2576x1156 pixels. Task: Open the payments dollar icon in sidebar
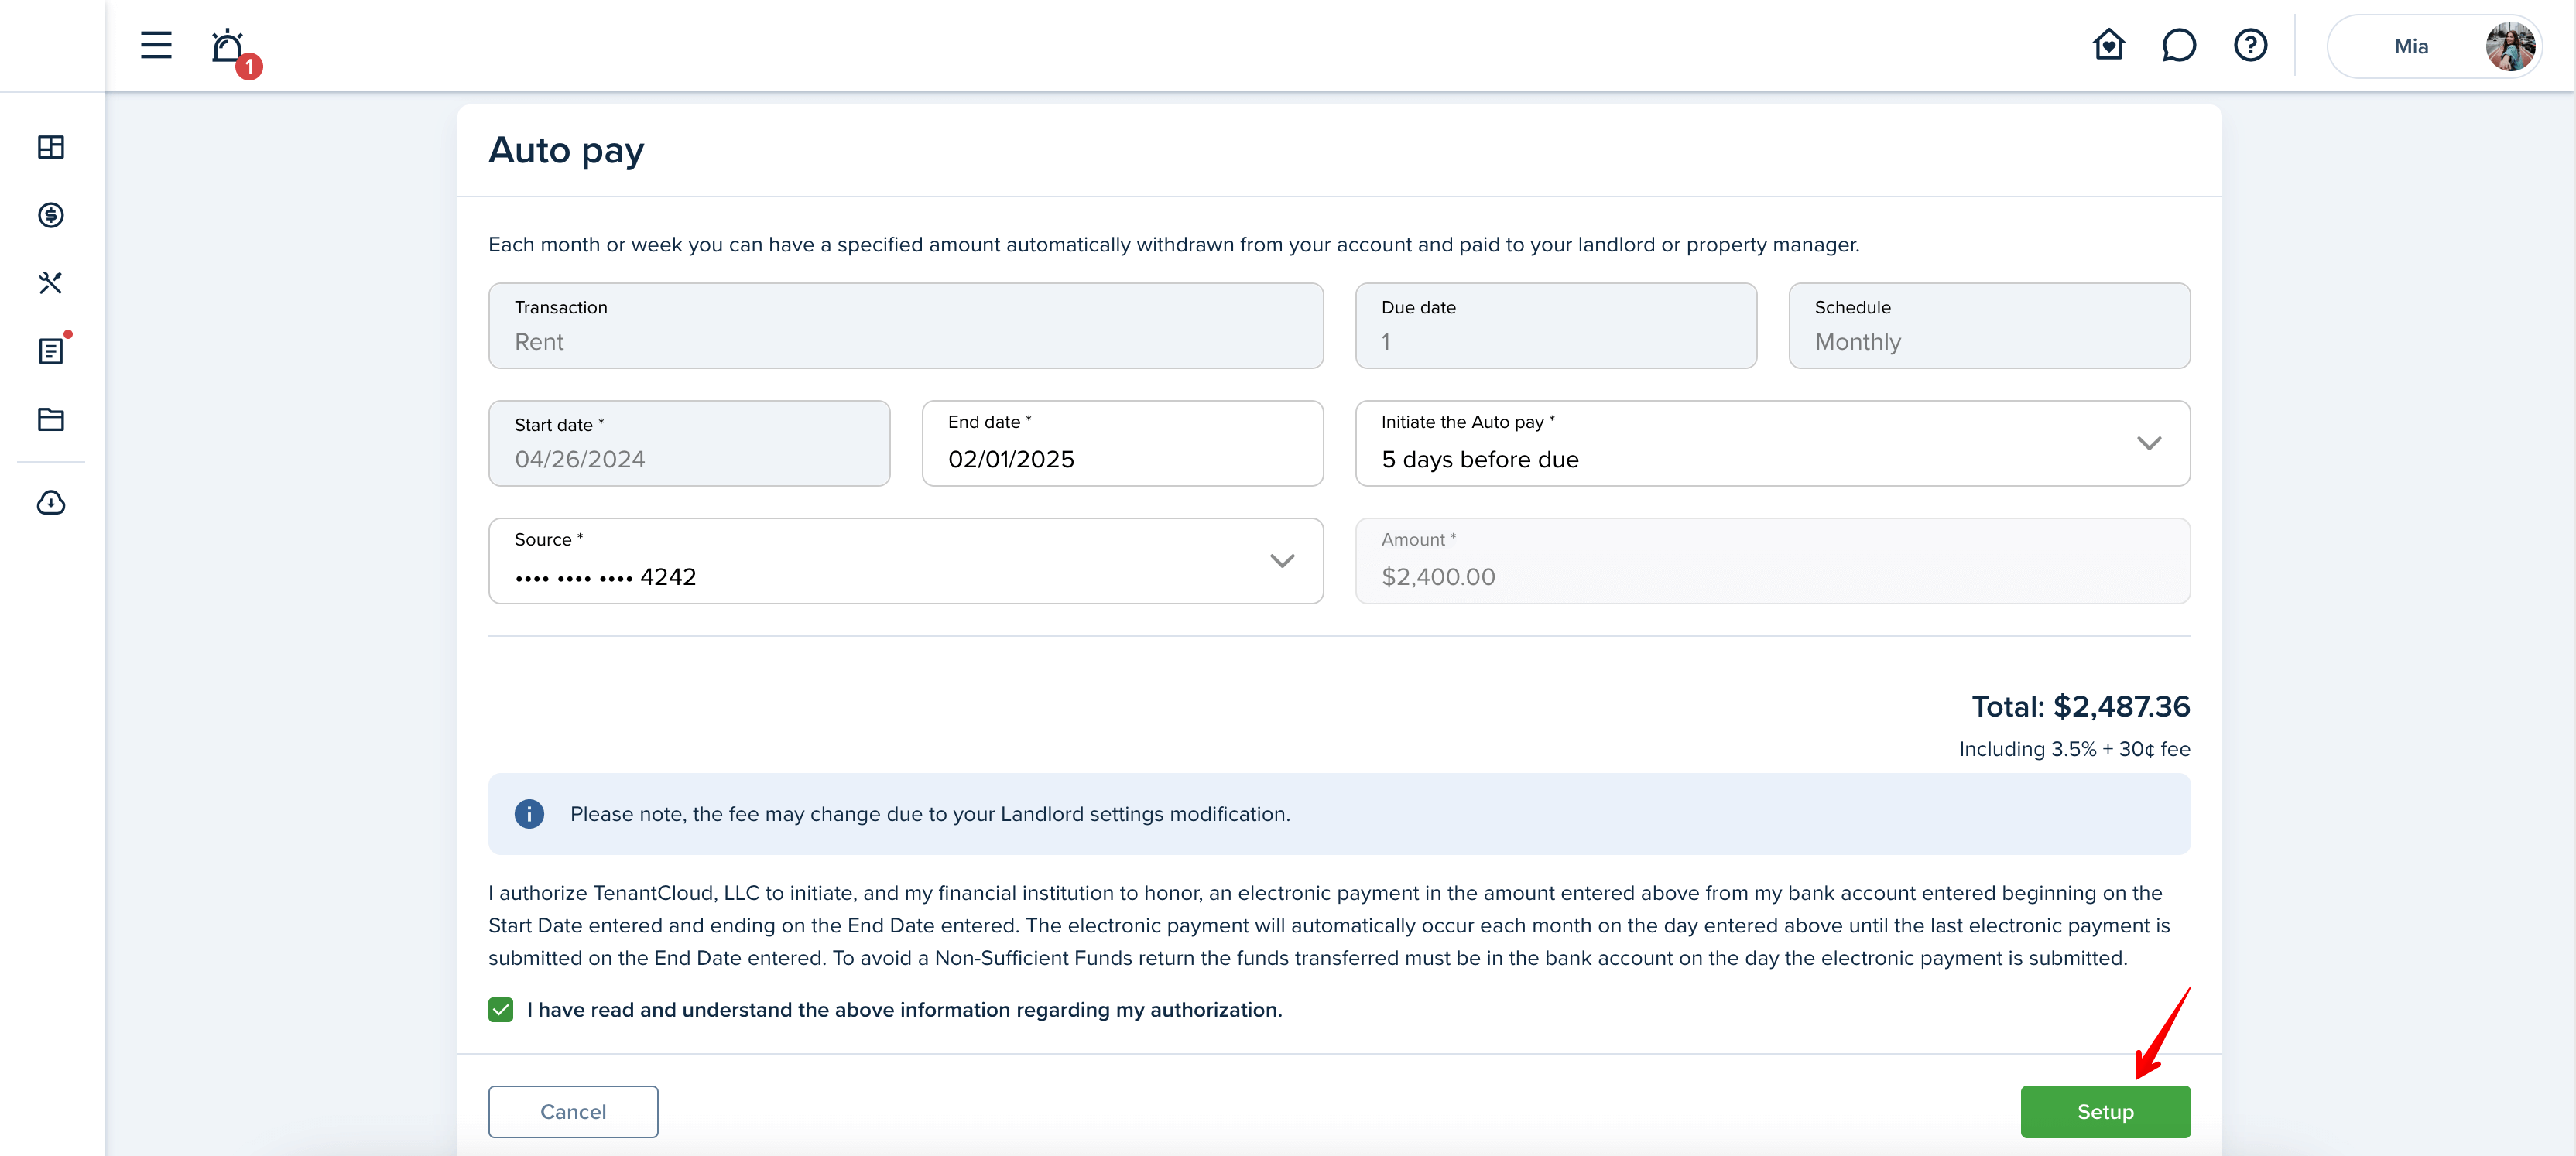coord(51,215)
